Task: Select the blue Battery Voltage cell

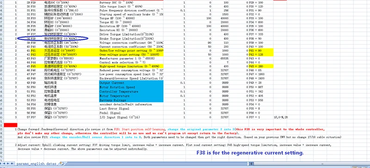Action: [131, 100]
